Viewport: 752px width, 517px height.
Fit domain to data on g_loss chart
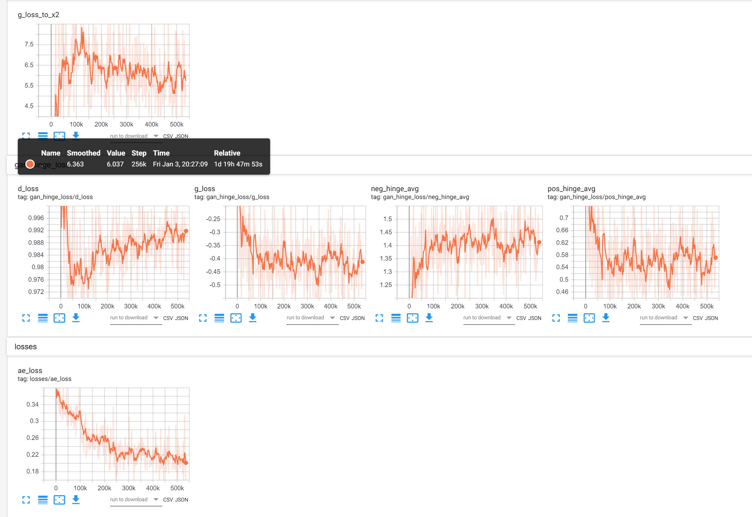click(236, 318)
